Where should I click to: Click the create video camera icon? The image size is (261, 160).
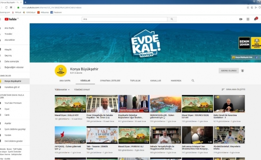pos(241,19)
